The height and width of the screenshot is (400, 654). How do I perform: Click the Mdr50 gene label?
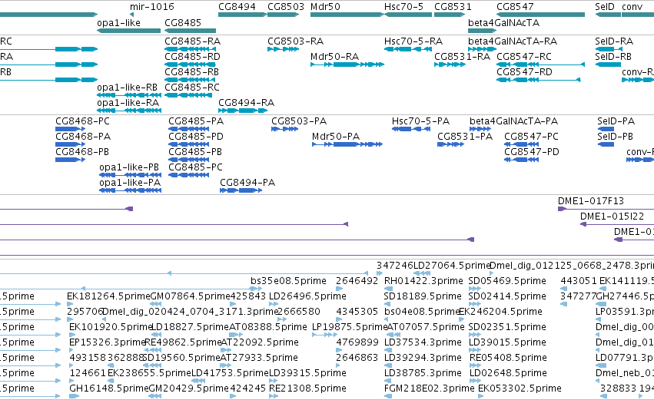point(325,7)
